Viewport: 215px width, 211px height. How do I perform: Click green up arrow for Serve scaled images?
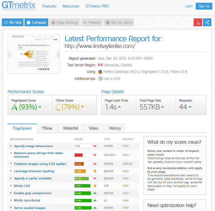tap(95, 208)
